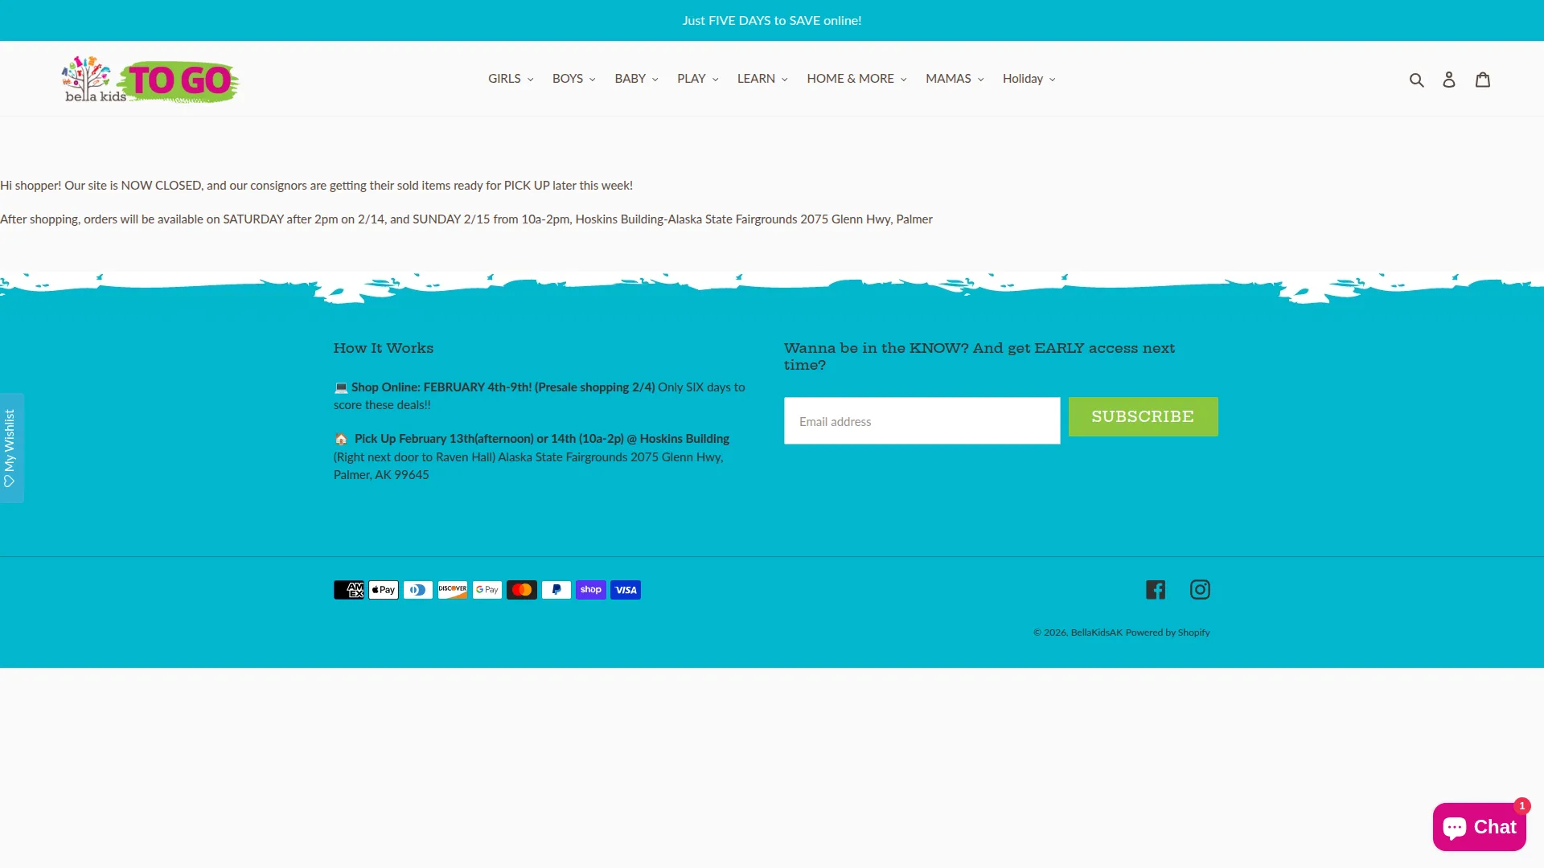The width and height of the screenshot is (1544, 868).
Task: Open the My Wishlist side tab
Action: pyautogui.click(x=10, y=448)
